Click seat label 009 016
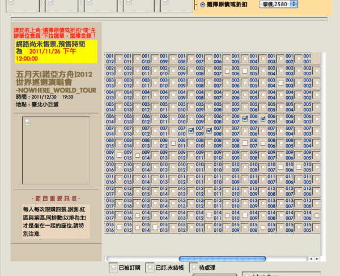 coord(110,155)
